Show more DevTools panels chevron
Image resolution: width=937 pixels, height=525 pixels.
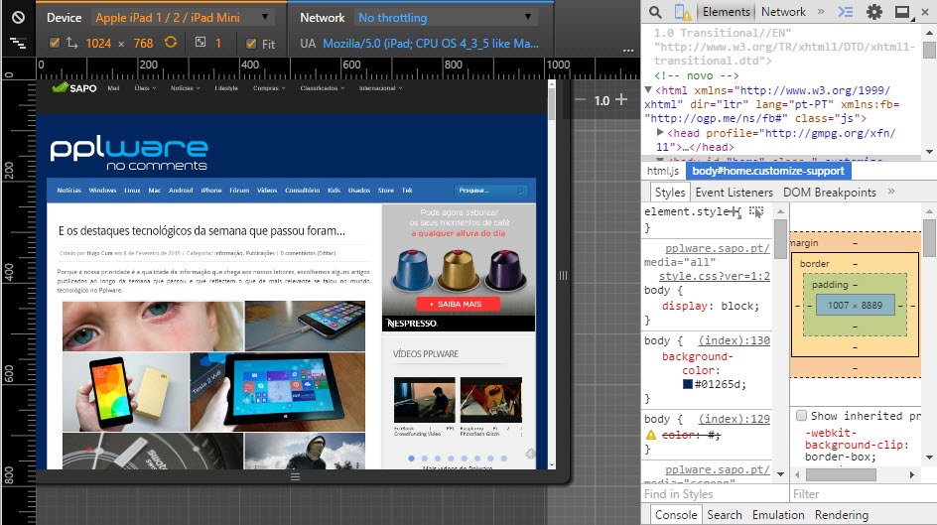point(821,11)
